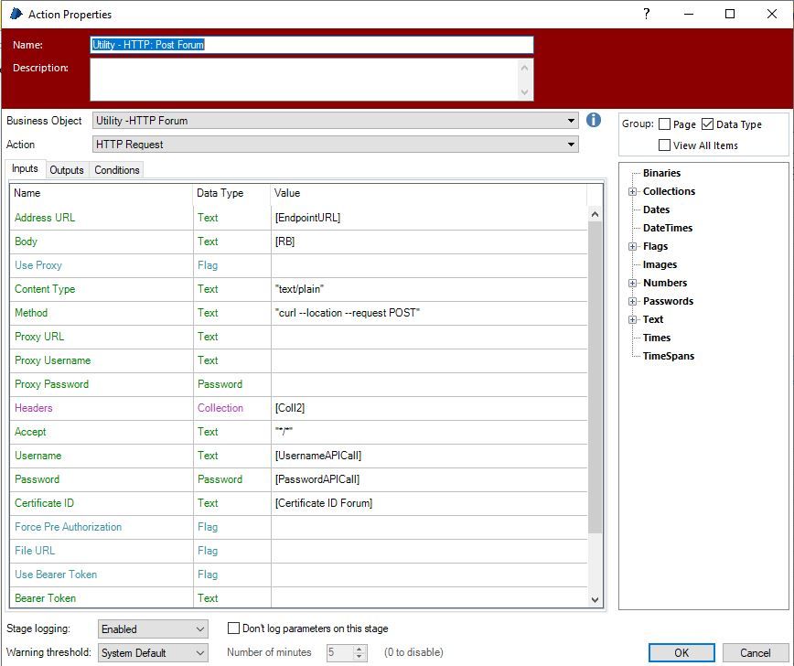Click the blue info icon beside Business Object

(594, 120)
